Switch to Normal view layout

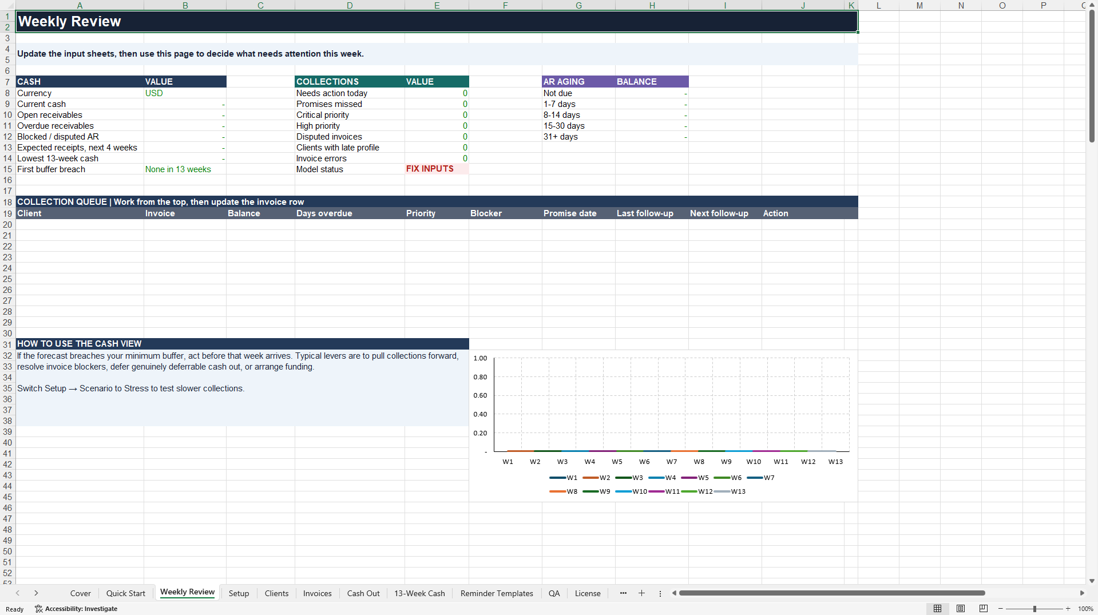coord(937,609)
